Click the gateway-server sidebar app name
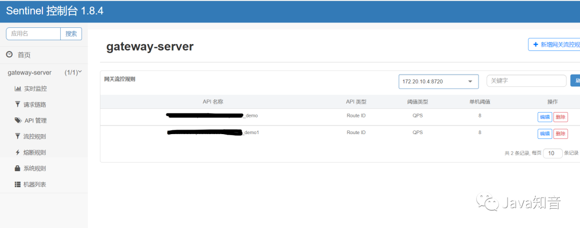 tap(30, 73)
